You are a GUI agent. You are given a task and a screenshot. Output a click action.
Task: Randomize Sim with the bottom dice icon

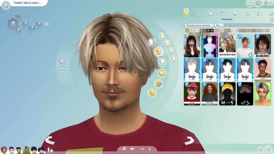coord(124,149)
